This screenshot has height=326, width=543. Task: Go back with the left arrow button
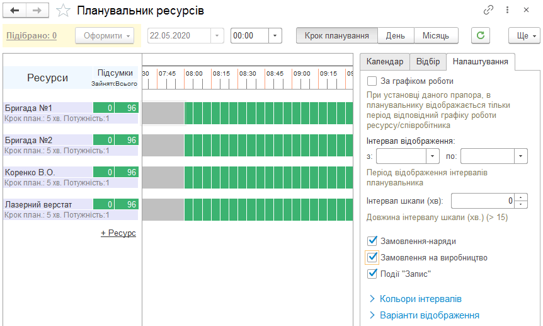[14, 10]
